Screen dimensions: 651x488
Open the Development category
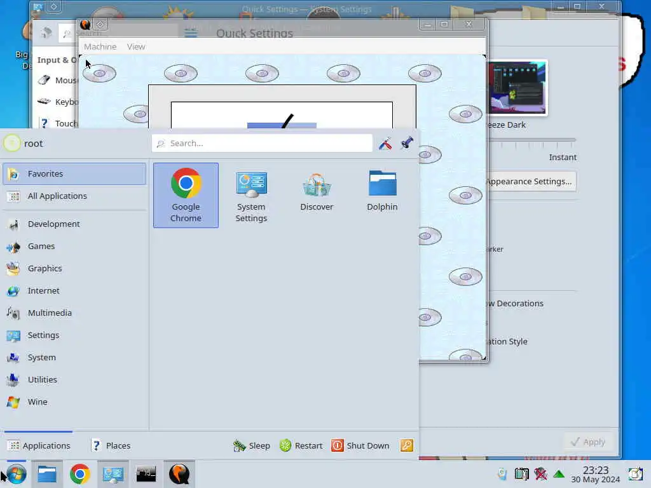tap(74, 224)
